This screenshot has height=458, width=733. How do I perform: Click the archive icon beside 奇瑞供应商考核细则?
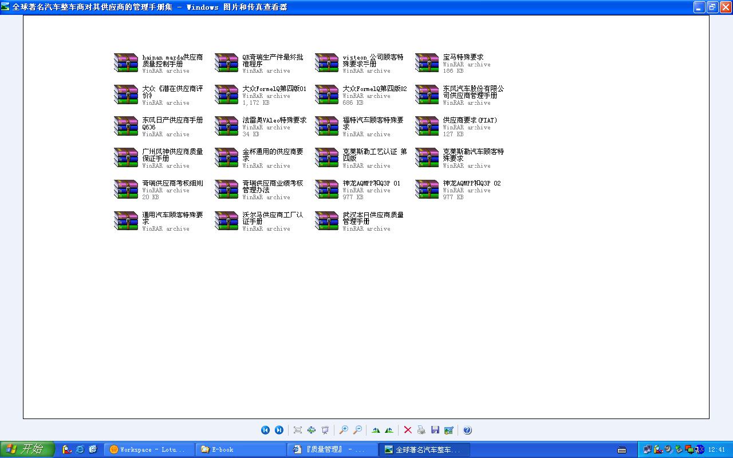[126, 189]
